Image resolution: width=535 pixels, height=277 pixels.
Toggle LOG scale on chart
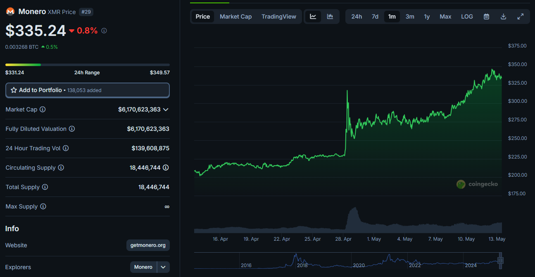[467, 17]
